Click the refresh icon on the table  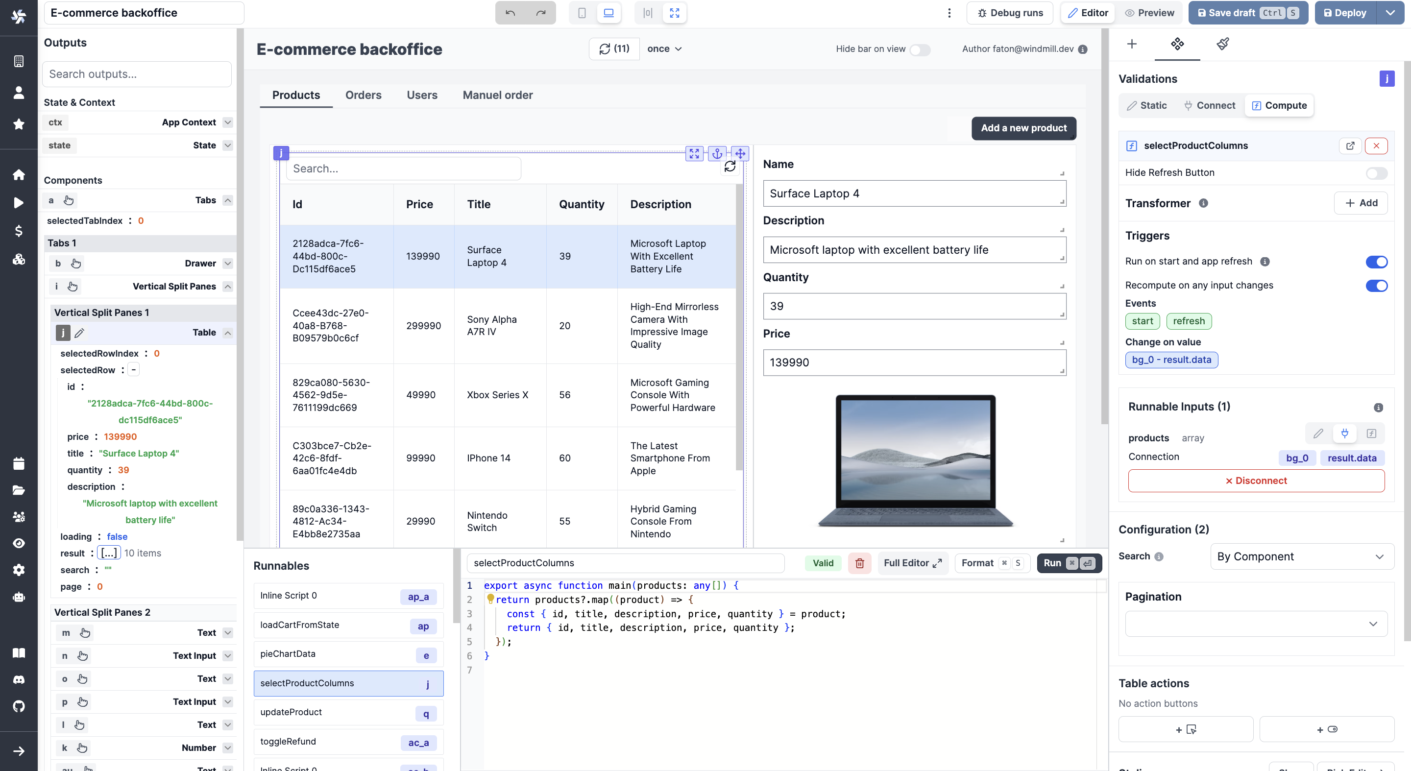(x=729, y=168)
